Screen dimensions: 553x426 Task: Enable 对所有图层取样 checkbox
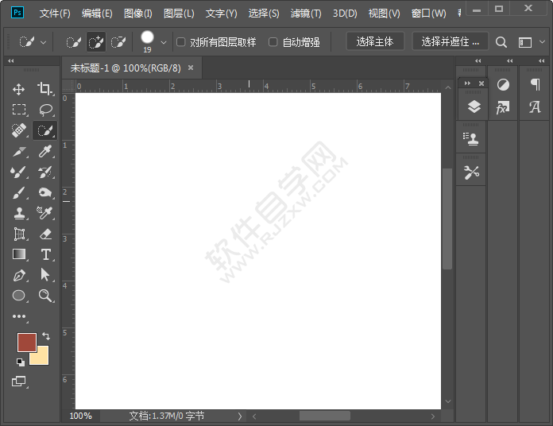pos(180,42)
